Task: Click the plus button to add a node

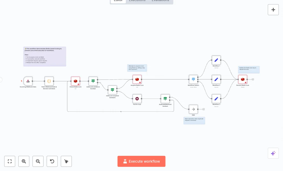Action: tap(273, 10)
